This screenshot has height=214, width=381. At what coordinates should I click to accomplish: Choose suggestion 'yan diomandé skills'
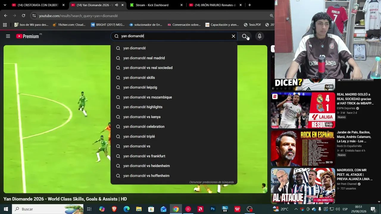(174, 78)
